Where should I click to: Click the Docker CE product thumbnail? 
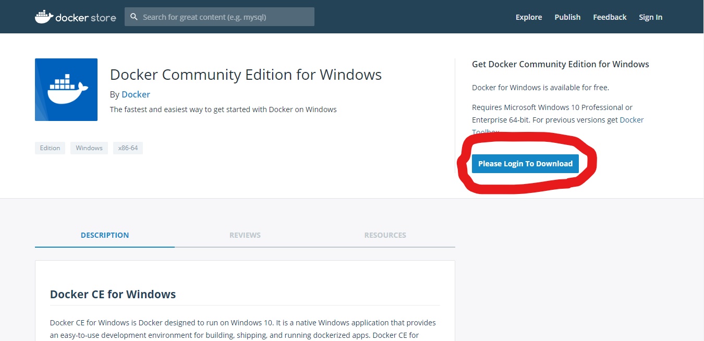[66, 90]
